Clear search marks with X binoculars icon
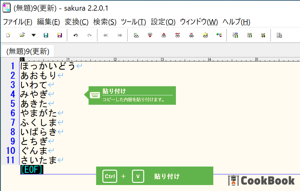This screenshot has width=300, height=191. (191, 35)
